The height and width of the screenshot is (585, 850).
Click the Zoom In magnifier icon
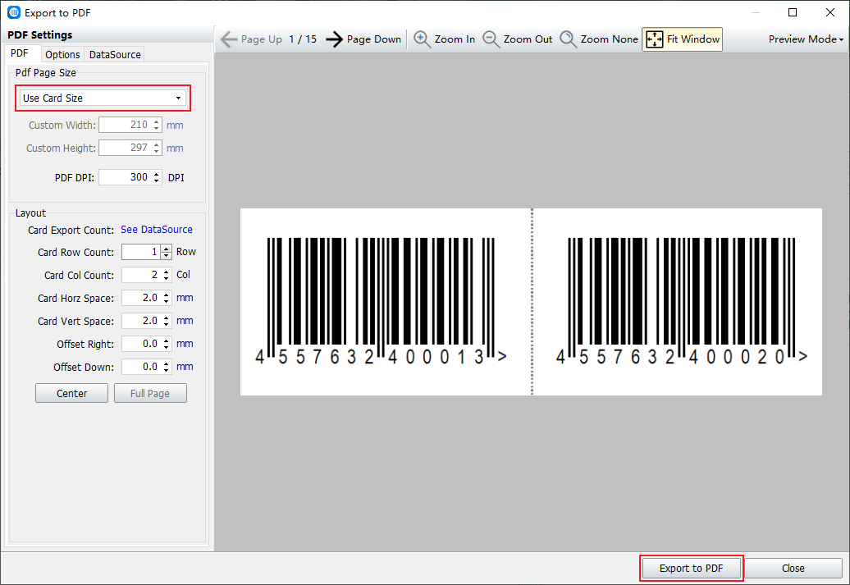pos(422,39)
